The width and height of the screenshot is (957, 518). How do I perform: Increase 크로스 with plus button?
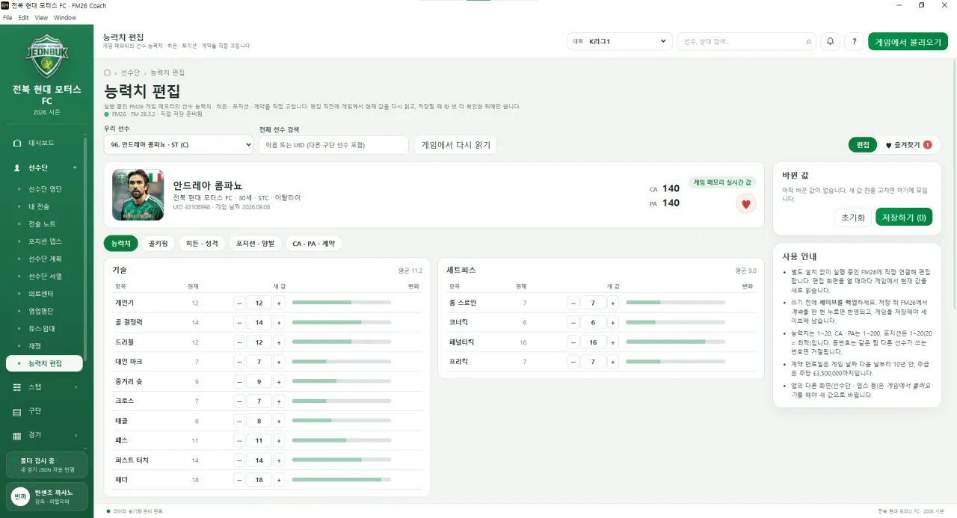click(279, 401)
